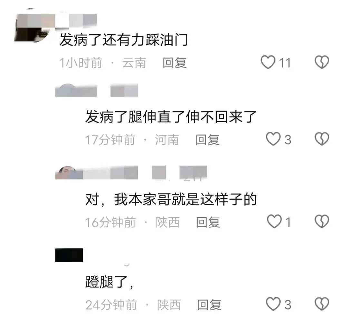This screenshot has width=348, height=326.
Task: Dislike the 蹬腿了 comment
Action: pos(322,304)
